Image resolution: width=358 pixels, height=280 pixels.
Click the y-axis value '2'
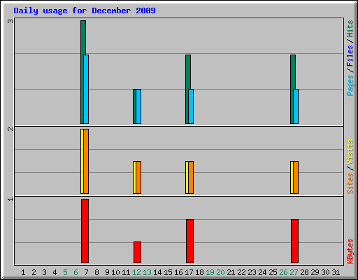[10, 129]
